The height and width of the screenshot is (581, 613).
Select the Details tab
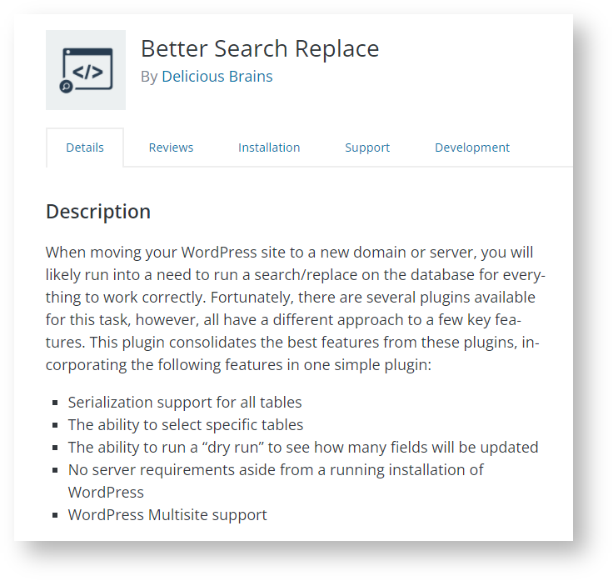[85, 148]
